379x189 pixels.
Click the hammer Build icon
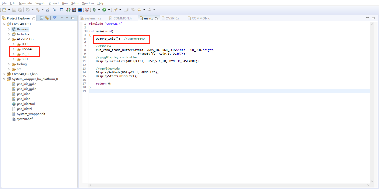[37, 10]
